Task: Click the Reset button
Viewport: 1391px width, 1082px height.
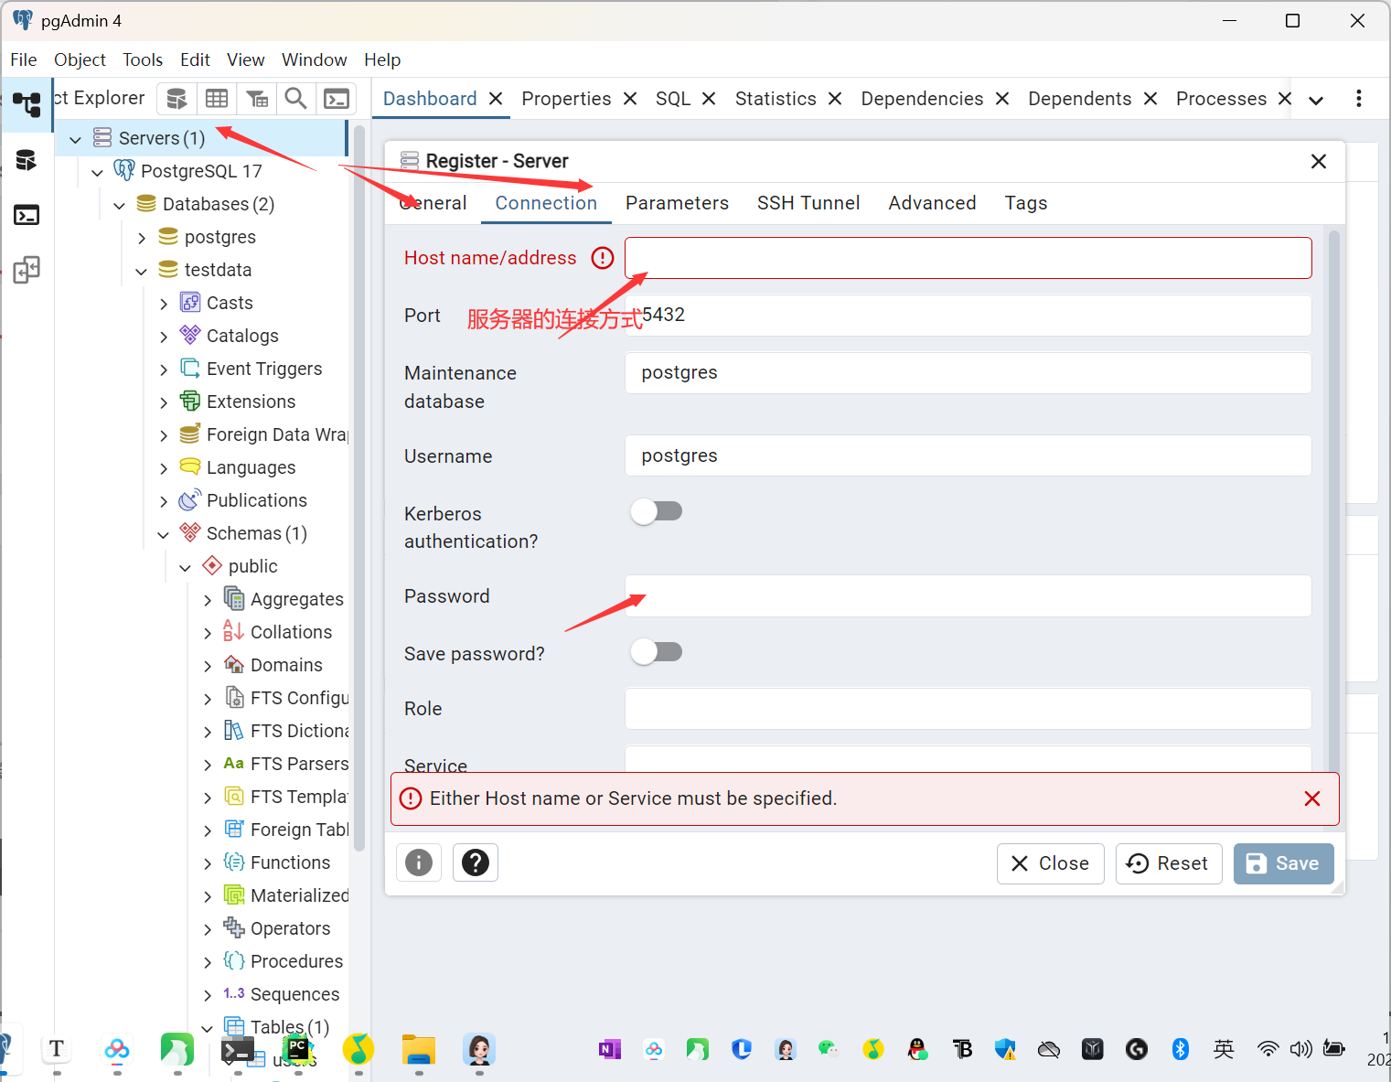Action: coord(1169,863)
